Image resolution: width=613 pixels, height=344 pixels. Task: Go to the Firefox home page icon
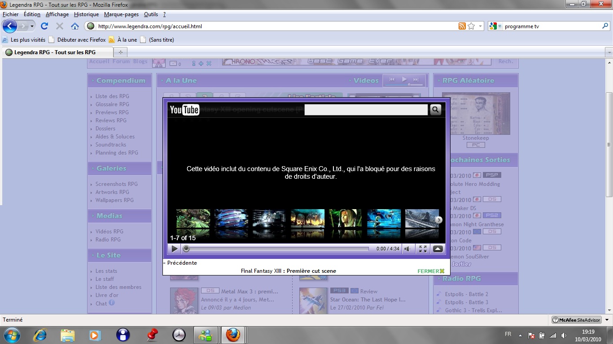[x=75, y=26]
